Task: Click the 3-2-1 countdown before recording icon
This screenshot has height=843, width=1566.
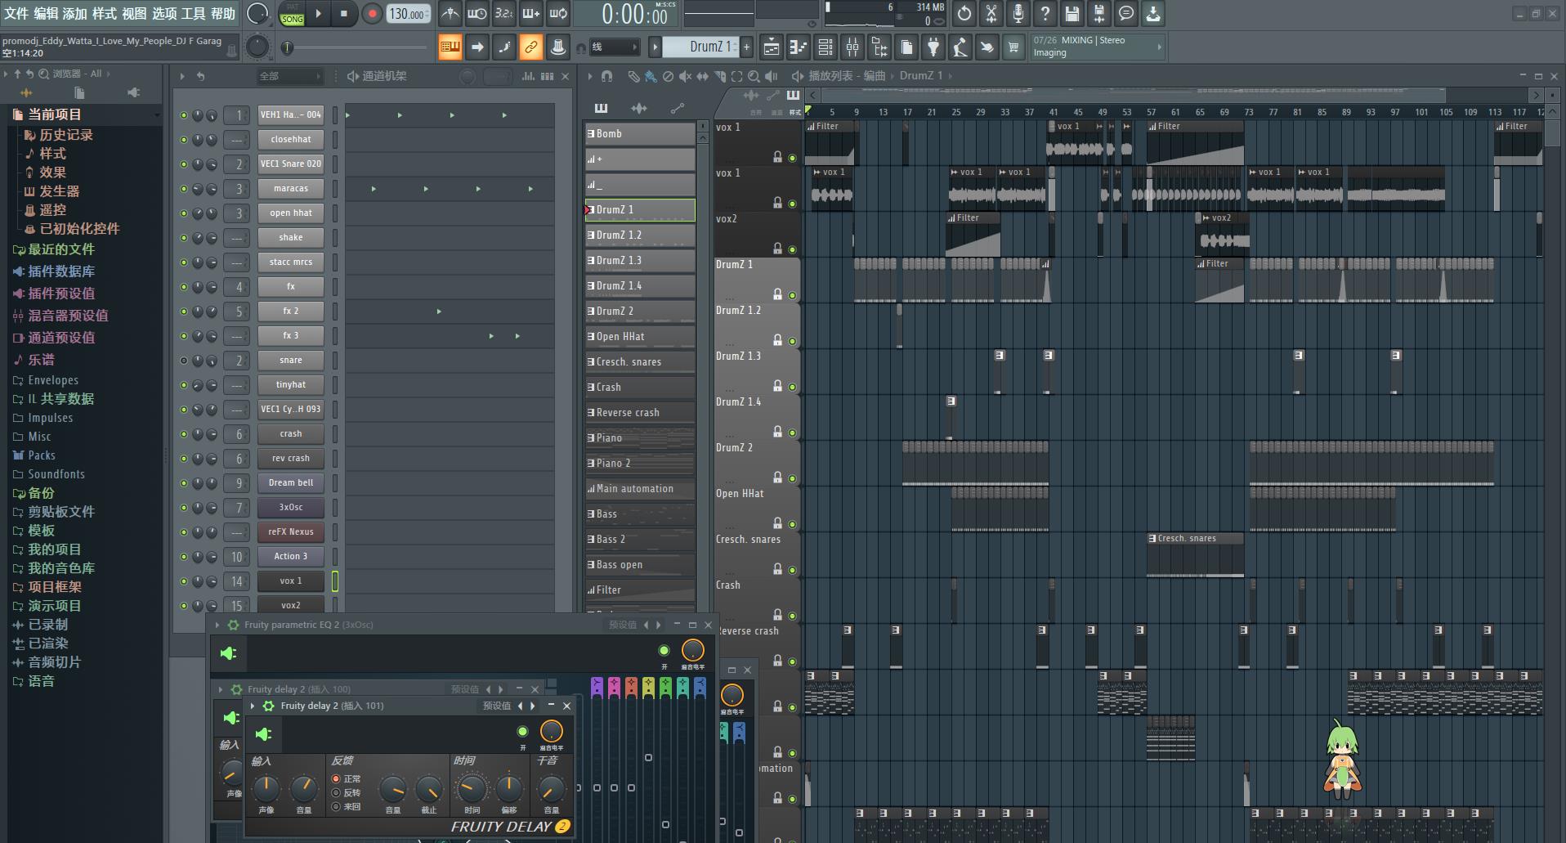Action: point(504,13)
